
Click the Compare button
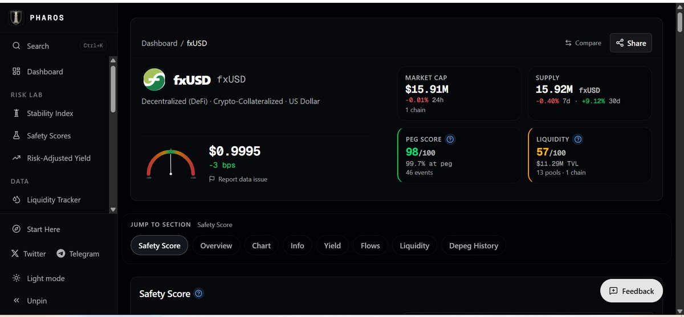pos(583,43)
